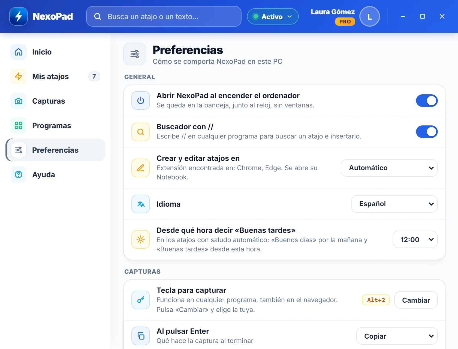Click the PRO badge under Laura Gómez
Image resolution: width=458 pixels, height=349 pixels.
(x=345, y=22)
